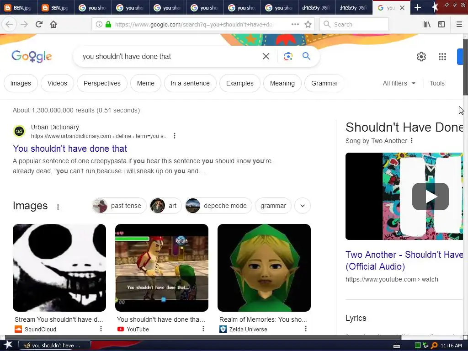Open the star start menu in taskbar
The image size is (468, 351).
pyautogui.click(x=8, y=345)
